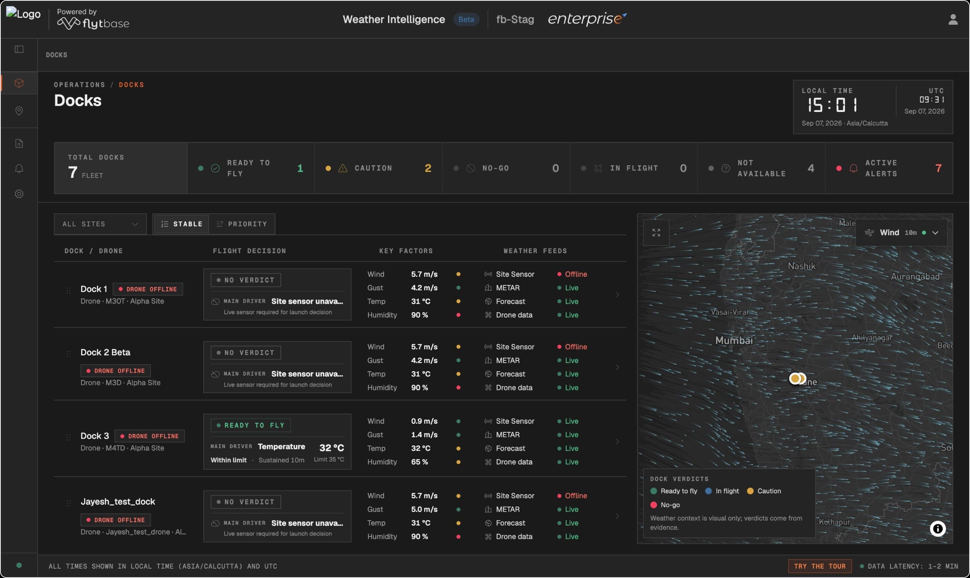Click the Active Alerts bell icon
Viewport: 970px width, 578px height.
[853, 168]
